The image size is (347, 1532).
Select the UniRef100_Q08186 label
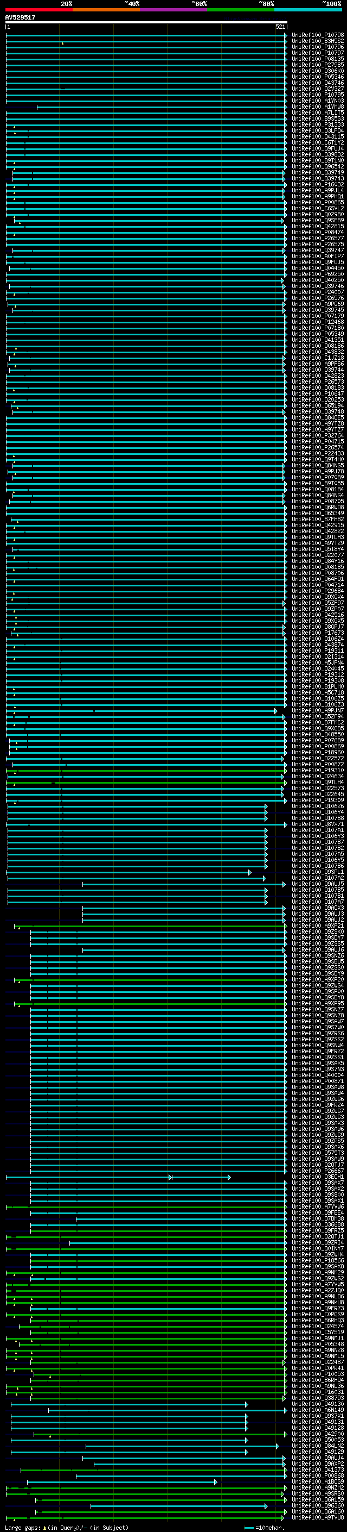(x=318, y=346)
